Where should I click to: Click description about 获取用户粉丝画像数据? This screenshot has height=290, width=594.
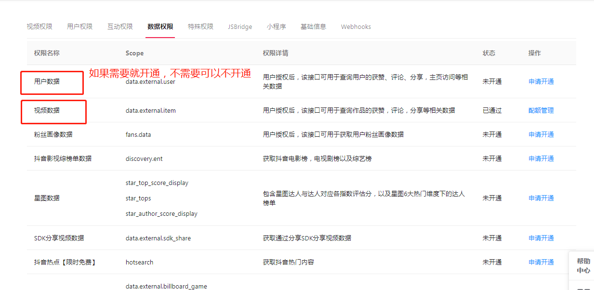pos(333,134)
